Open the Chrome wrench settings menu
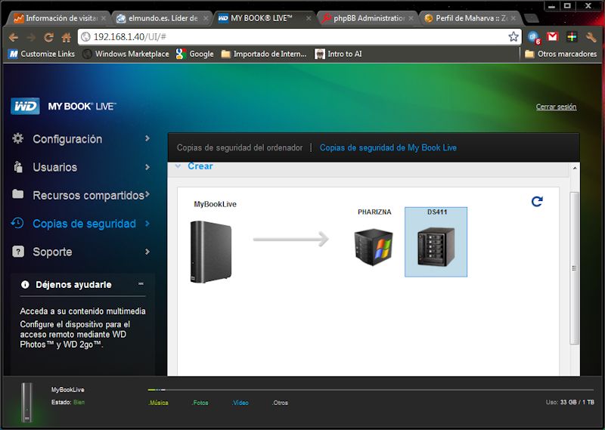Screen dimensions: 605x430 coord(591,37)
